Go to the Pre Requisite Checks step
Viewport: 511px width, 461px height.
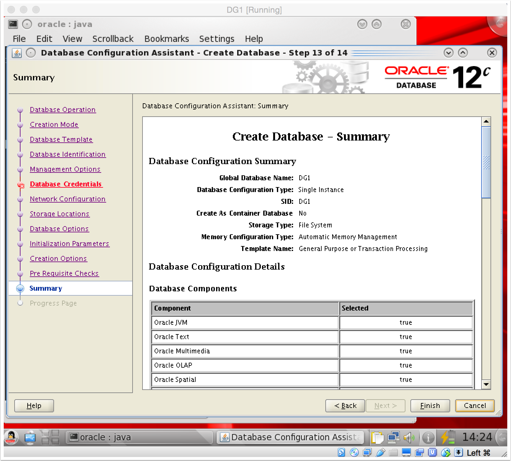click(64, 274)
